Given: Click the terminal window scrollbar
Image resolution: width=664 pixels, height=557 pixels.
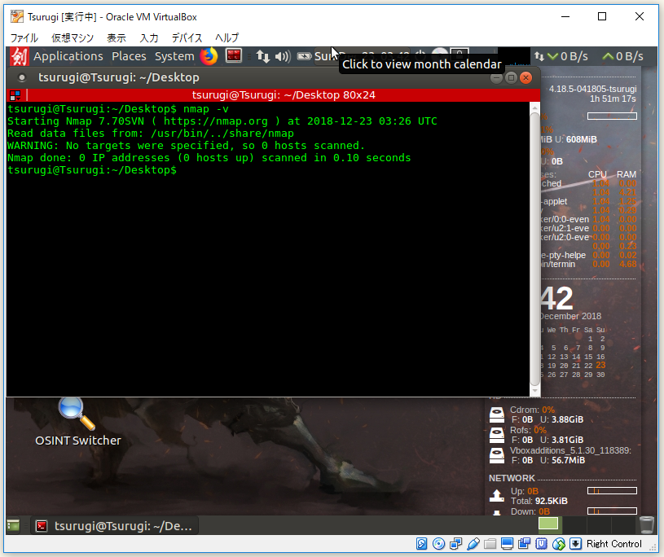Looking at the screenshot, I should tap(535, 244).
